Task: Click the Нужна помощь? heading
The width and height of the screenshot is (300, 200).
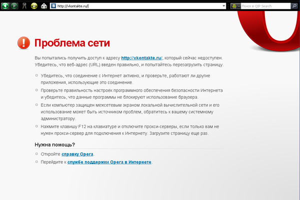Action: pyautogui.click(x=54, y=145)
